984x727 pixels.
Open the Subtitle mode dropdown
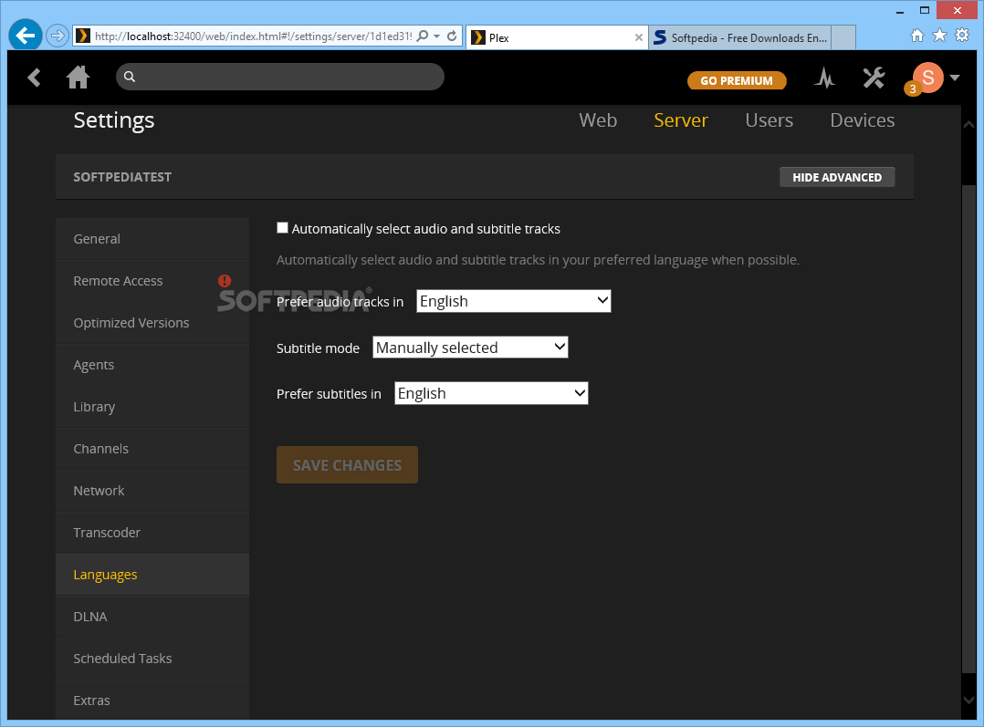[x=470, y=347]
